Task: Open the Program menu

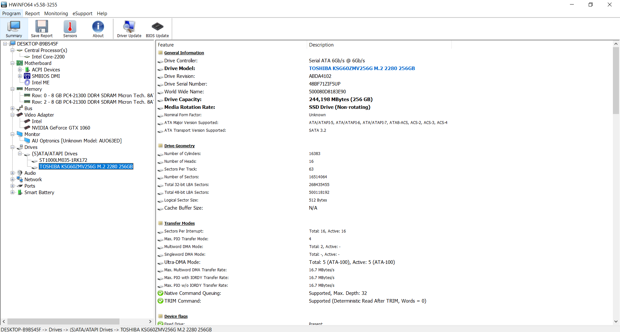Action: point(11,14)
